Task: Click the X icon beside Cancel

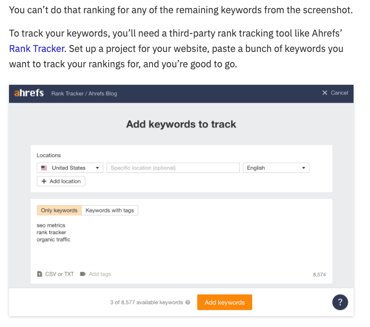Action: tap(325, 93)
